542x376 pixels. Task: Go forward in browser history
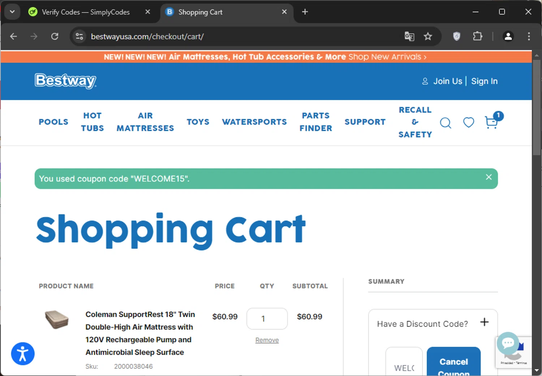pyautogui.click(x=34, y=36)
